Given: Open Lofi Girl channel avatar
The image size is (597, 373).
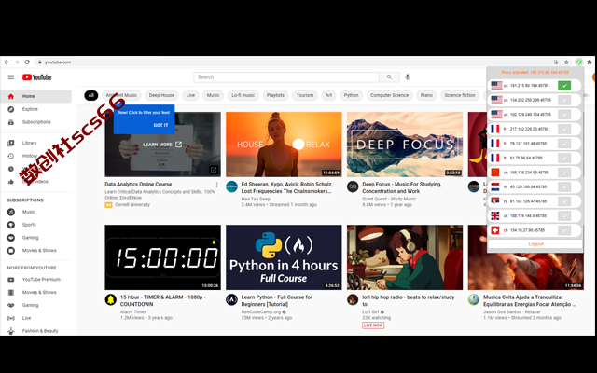Looking at the screenshot, I should coord(353,299).
